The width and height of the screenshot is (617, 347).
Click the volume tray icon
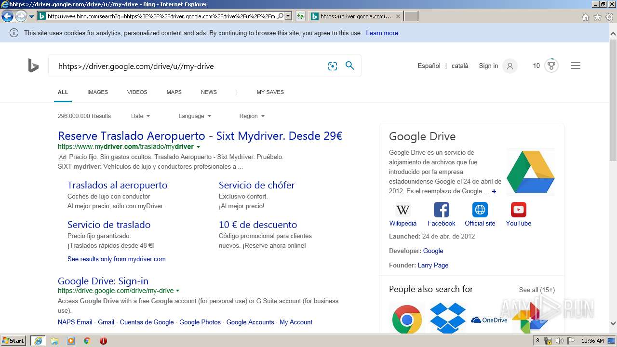pos(559,341)
